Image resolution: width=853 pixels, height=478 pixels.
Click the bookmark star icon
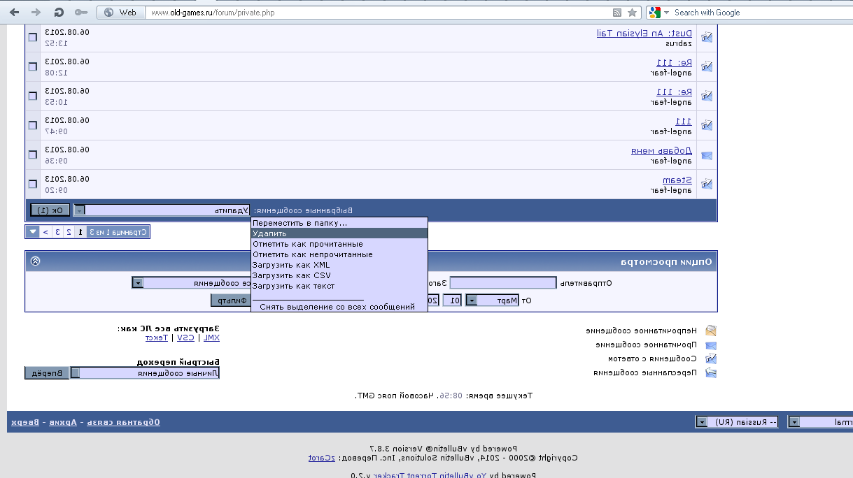coord(632,13)
